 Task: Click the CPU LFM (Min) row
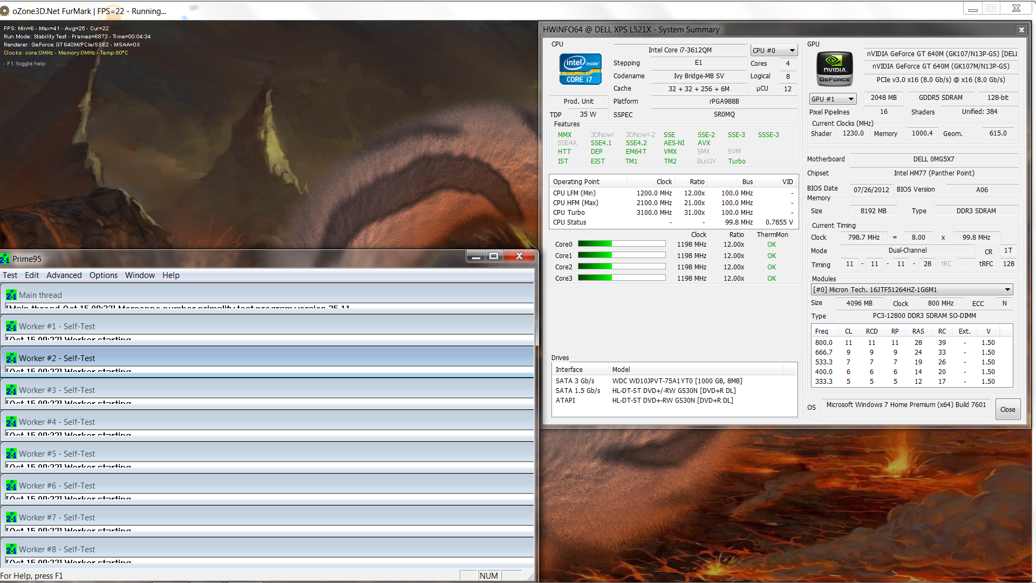coord(673,193)
